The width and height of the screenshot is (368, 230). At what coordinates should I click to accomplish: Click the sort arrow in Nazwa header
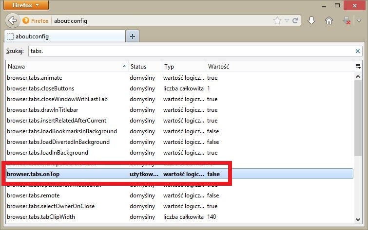124,67
